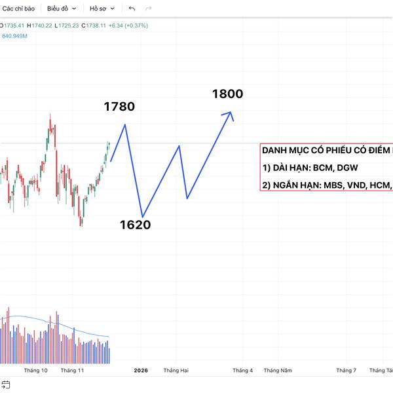Expand the Hồ sơ dropdown

coord(102,9)
